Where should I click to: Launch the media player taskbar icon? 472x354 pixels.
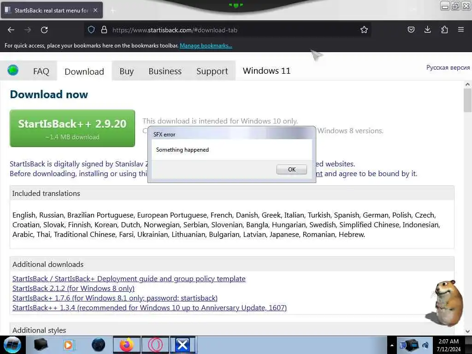coord(69,345)
